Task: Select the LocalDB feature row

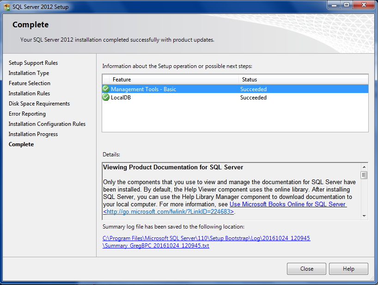Action: (x=235, y=98)
